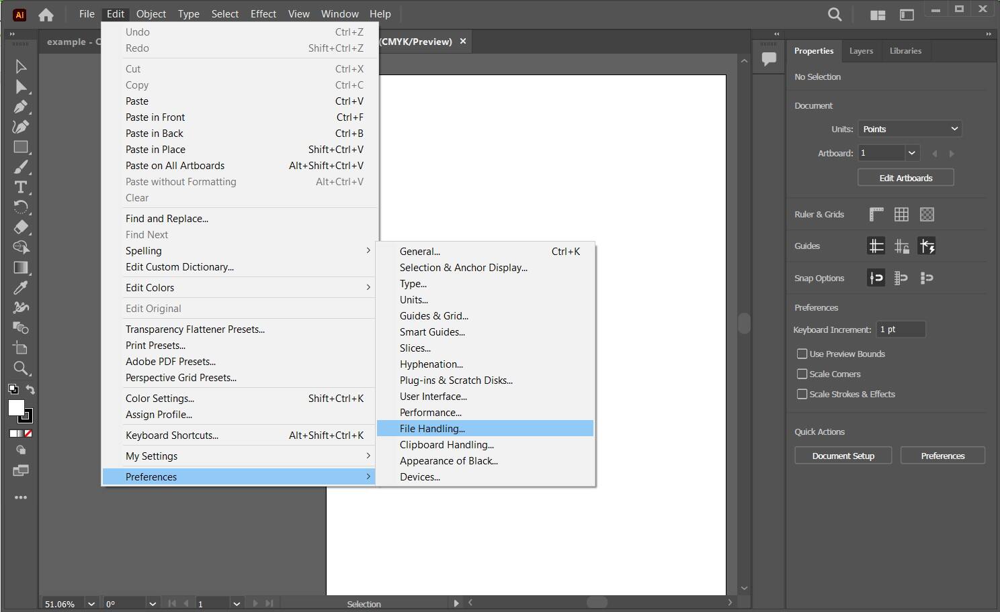
Task: Toggle the transparency grid
Action: pyautogui.click(x=927, y=214)
